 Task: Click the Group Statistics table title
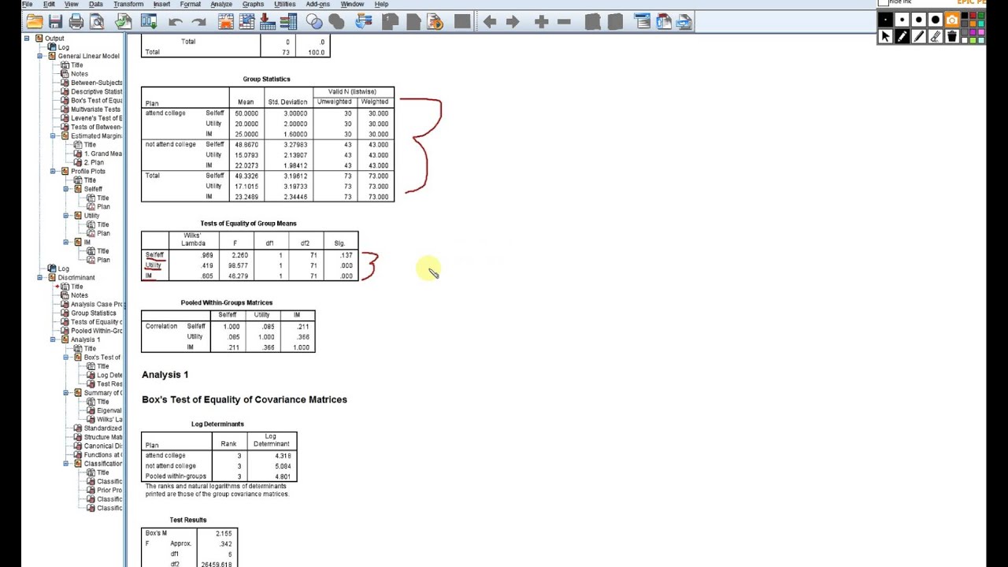(266, 79)
